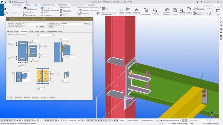Toggle checkbox beside the lower 50.00 field
223x125 pixels.
[x=9, y=58]
